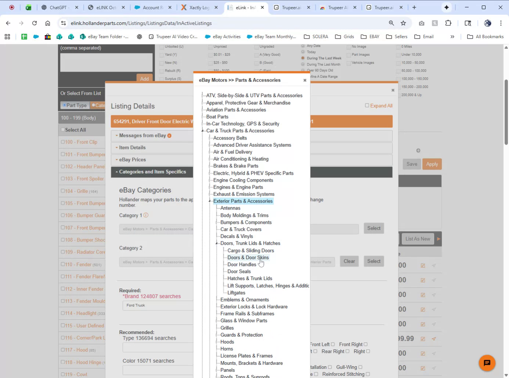The image size is (509, 378).
Task: Open the Sellers bookmarks folder
Action: 397,37
